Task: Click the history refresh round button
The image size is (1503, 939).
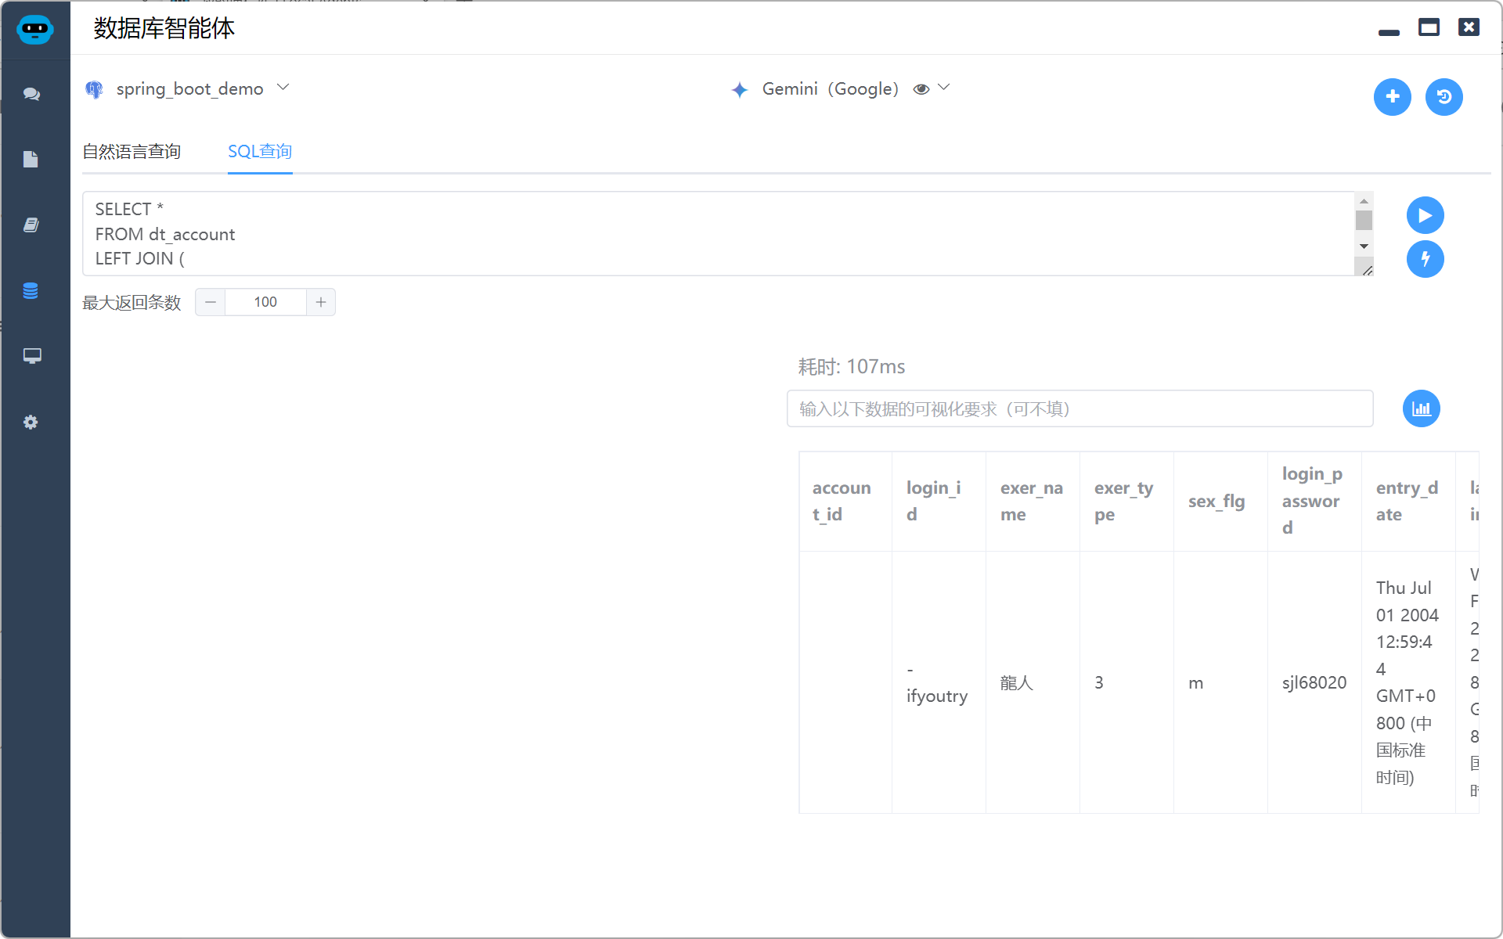Action: pos(1444,96)
